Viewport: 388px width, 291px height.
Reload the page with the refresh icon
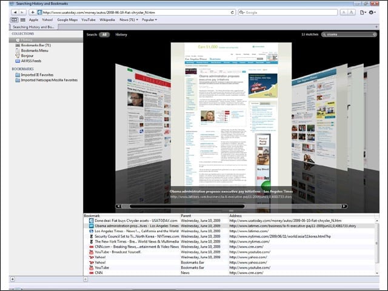[232, 12]
